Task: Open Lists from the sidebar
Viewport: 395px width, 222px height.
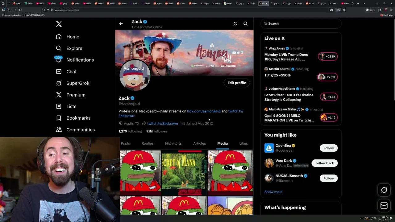Action: 66,106
